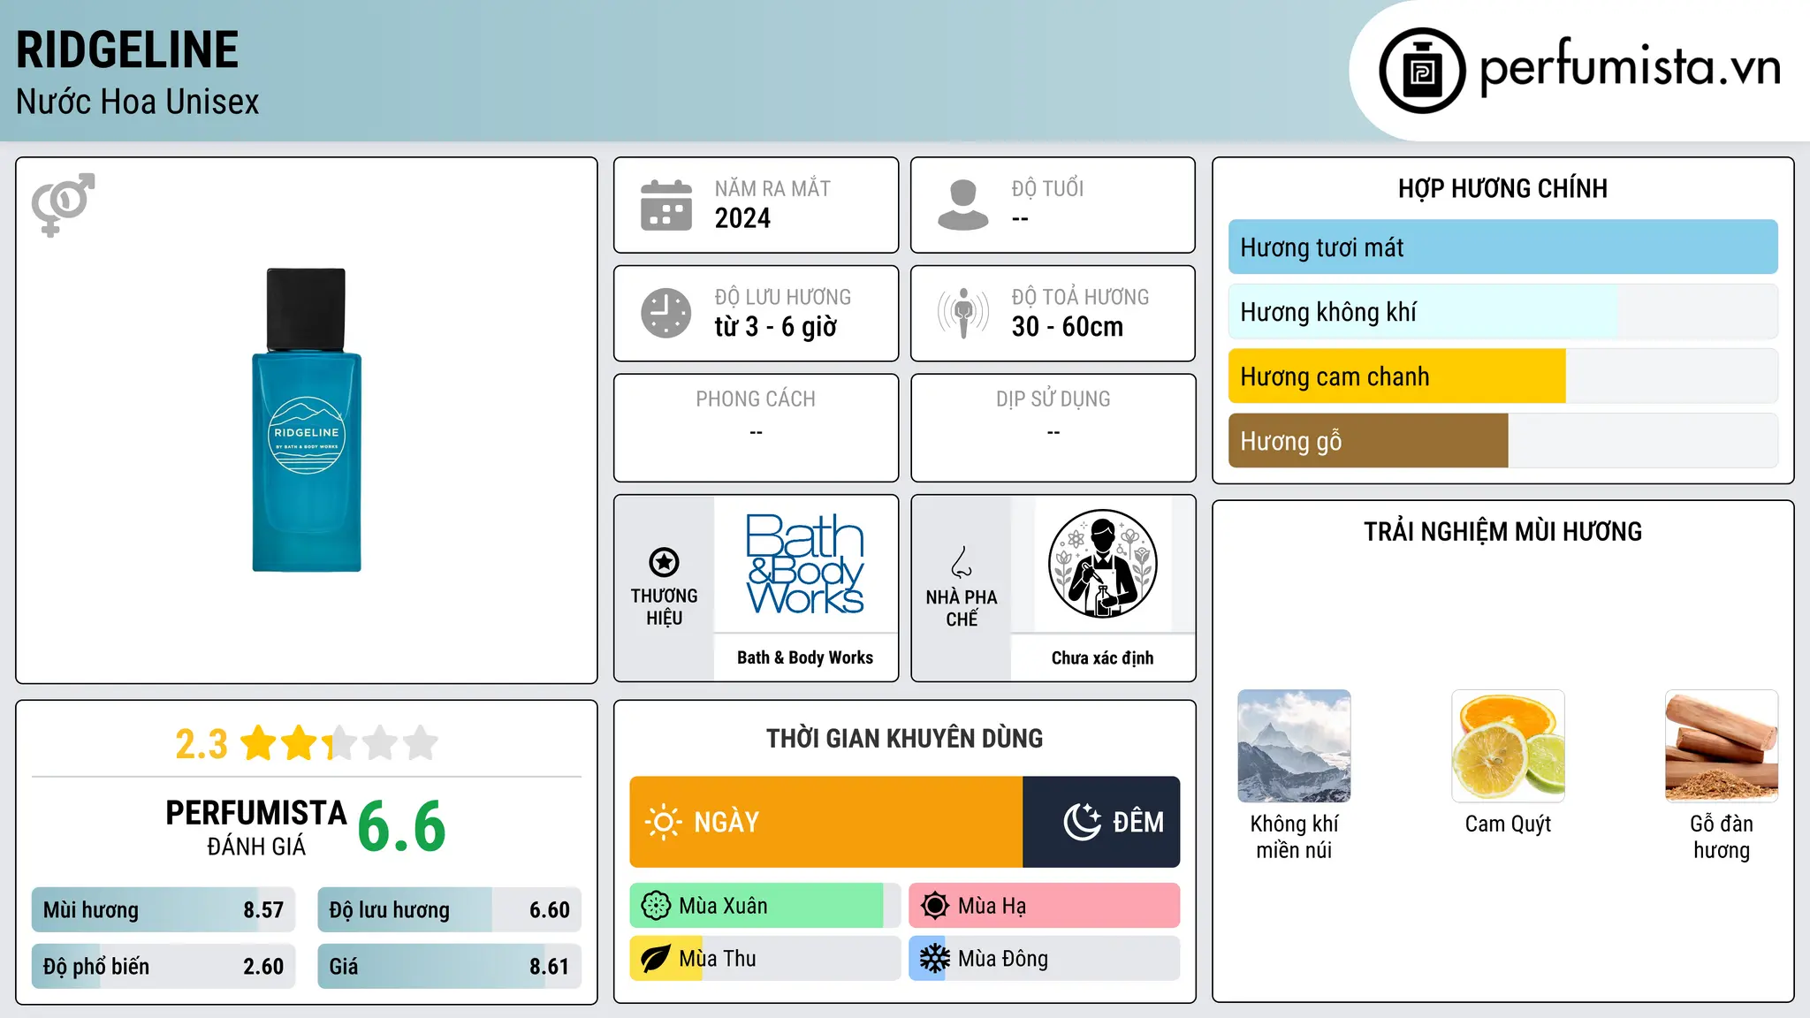Click the Độ phổ biến 2.60 rating bar

pyautogui.click(x=164, y=967)
